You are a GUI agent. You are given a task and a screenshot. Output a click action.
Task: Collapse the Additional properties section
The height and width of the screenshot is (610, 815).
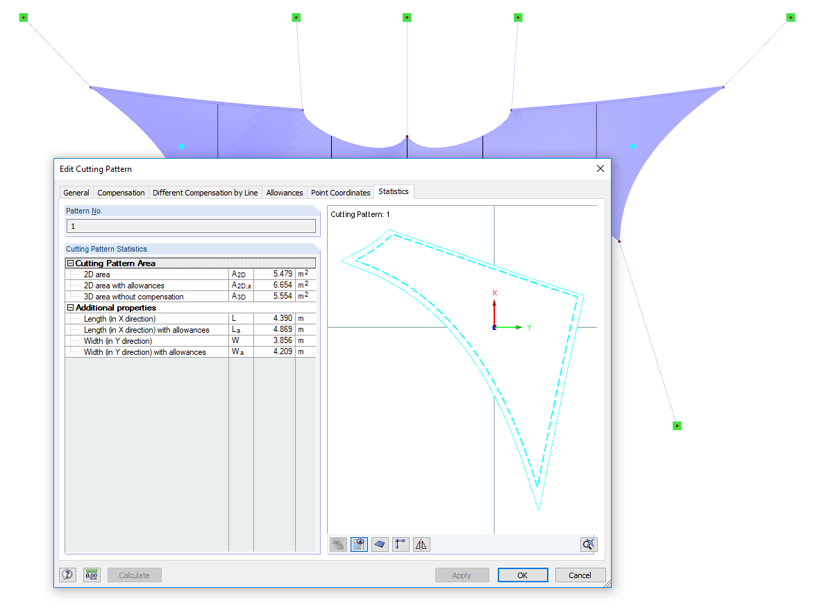[x=71, y=307]
